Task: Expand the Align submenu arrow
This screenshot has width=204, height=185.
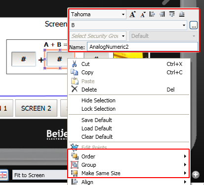Action: pyautogui.click(x=185, y=182)
